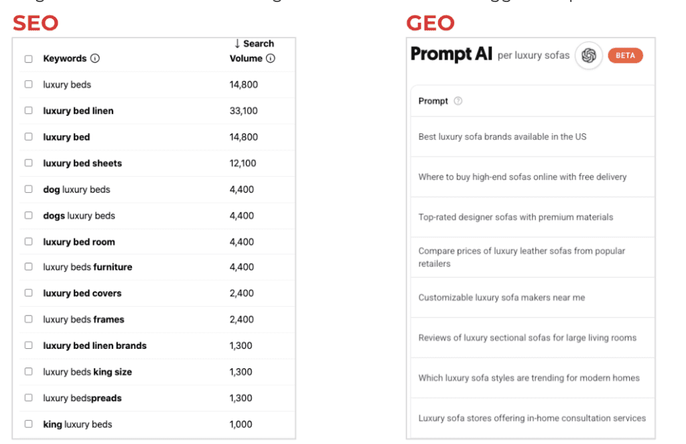Open the Customizable luxury sofa makers prompt
Screen dimensions: 686x444
click(501, 297)
